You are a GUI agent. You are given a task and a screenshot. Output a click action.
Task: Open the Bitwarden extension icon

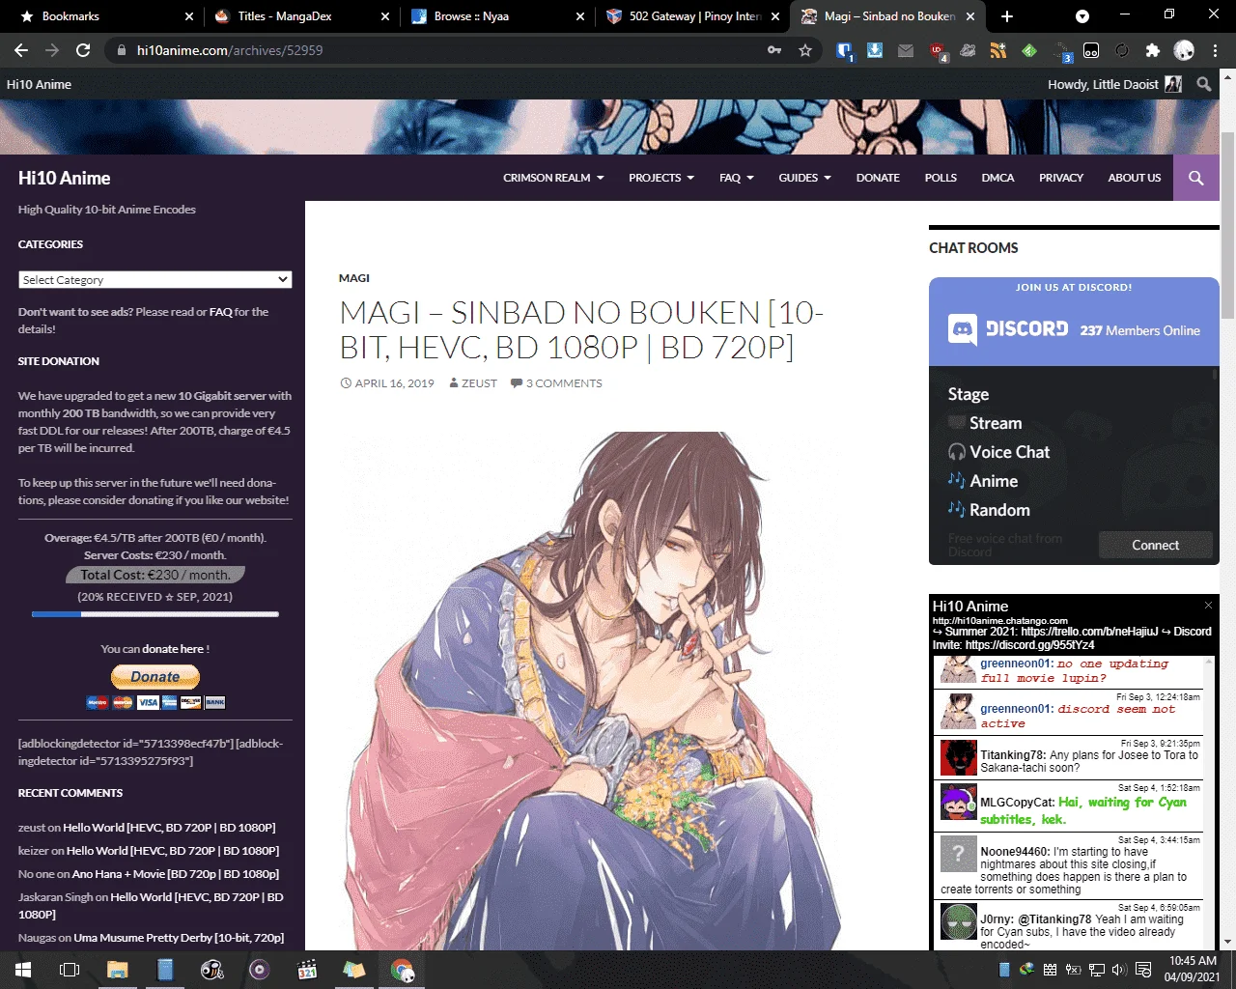(x=845, y=51)
